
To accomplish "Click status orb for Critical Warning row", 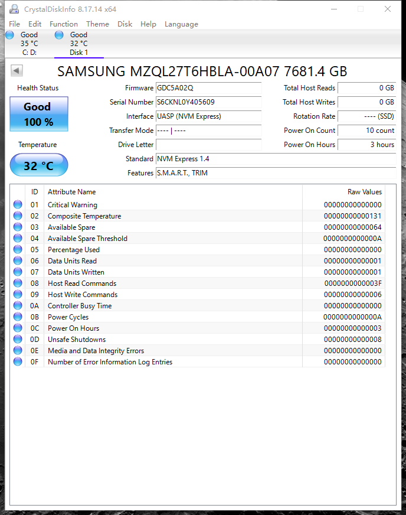I will [18, 204].
